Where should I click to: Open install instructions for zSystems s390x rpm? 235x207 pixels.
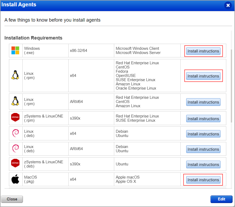[x=203, y=119]
